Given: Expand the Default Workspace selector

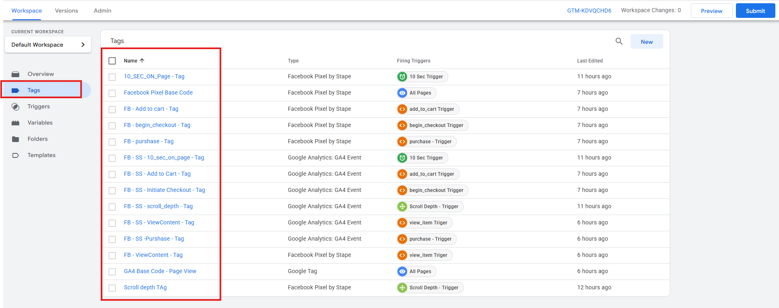Looking at the screenshot, I should click(x=48, y=45).
